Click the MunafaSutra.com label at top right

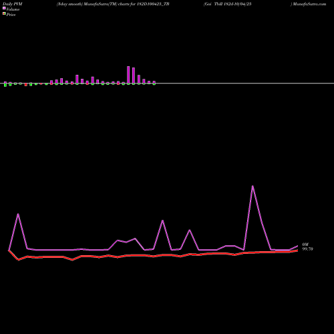pos(309,4)
